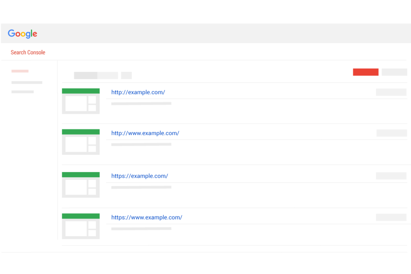Select the third sidebar navigation entry
The height and width of the screenshot is (274, 411).
click(x=23, y=91)
